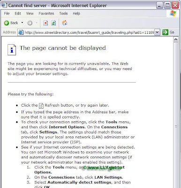
Task: Click the heading 'The page cannot be displayed'
Action: coord(63,48)
